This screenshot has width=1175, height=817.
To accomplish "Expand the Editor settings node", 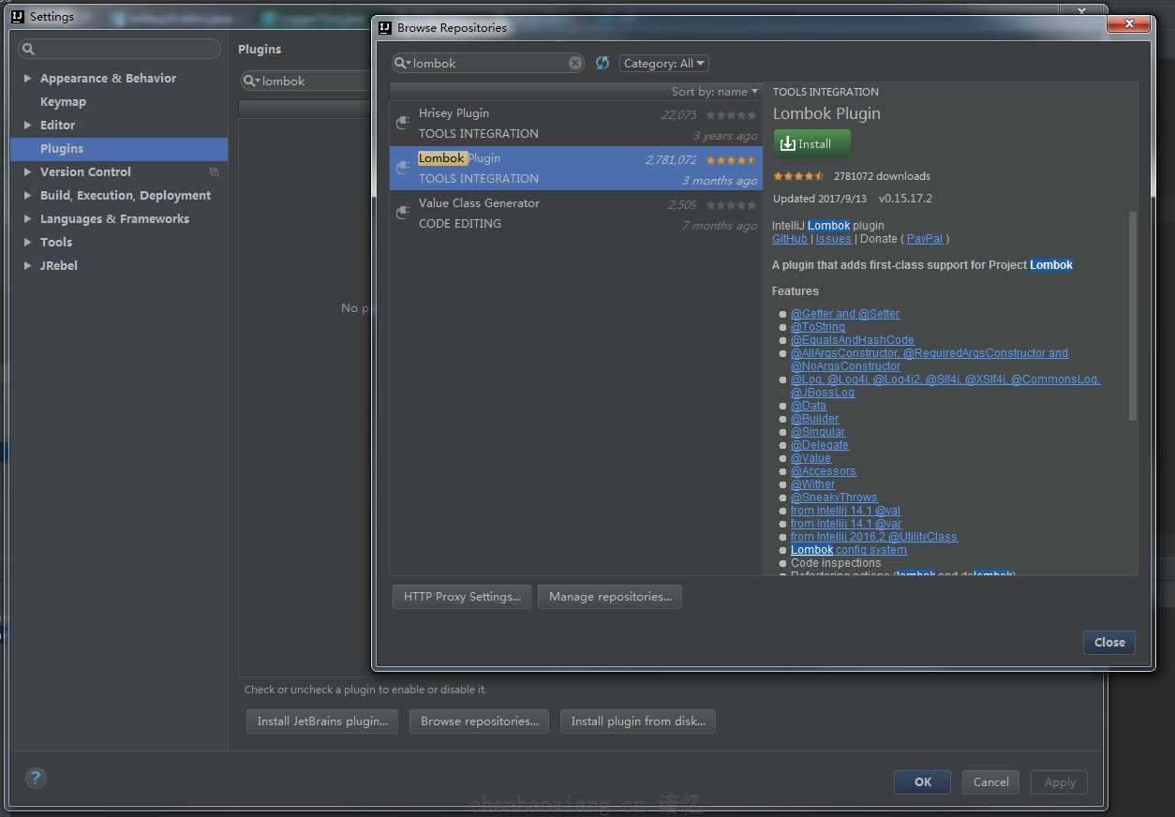I will (28, 125).
